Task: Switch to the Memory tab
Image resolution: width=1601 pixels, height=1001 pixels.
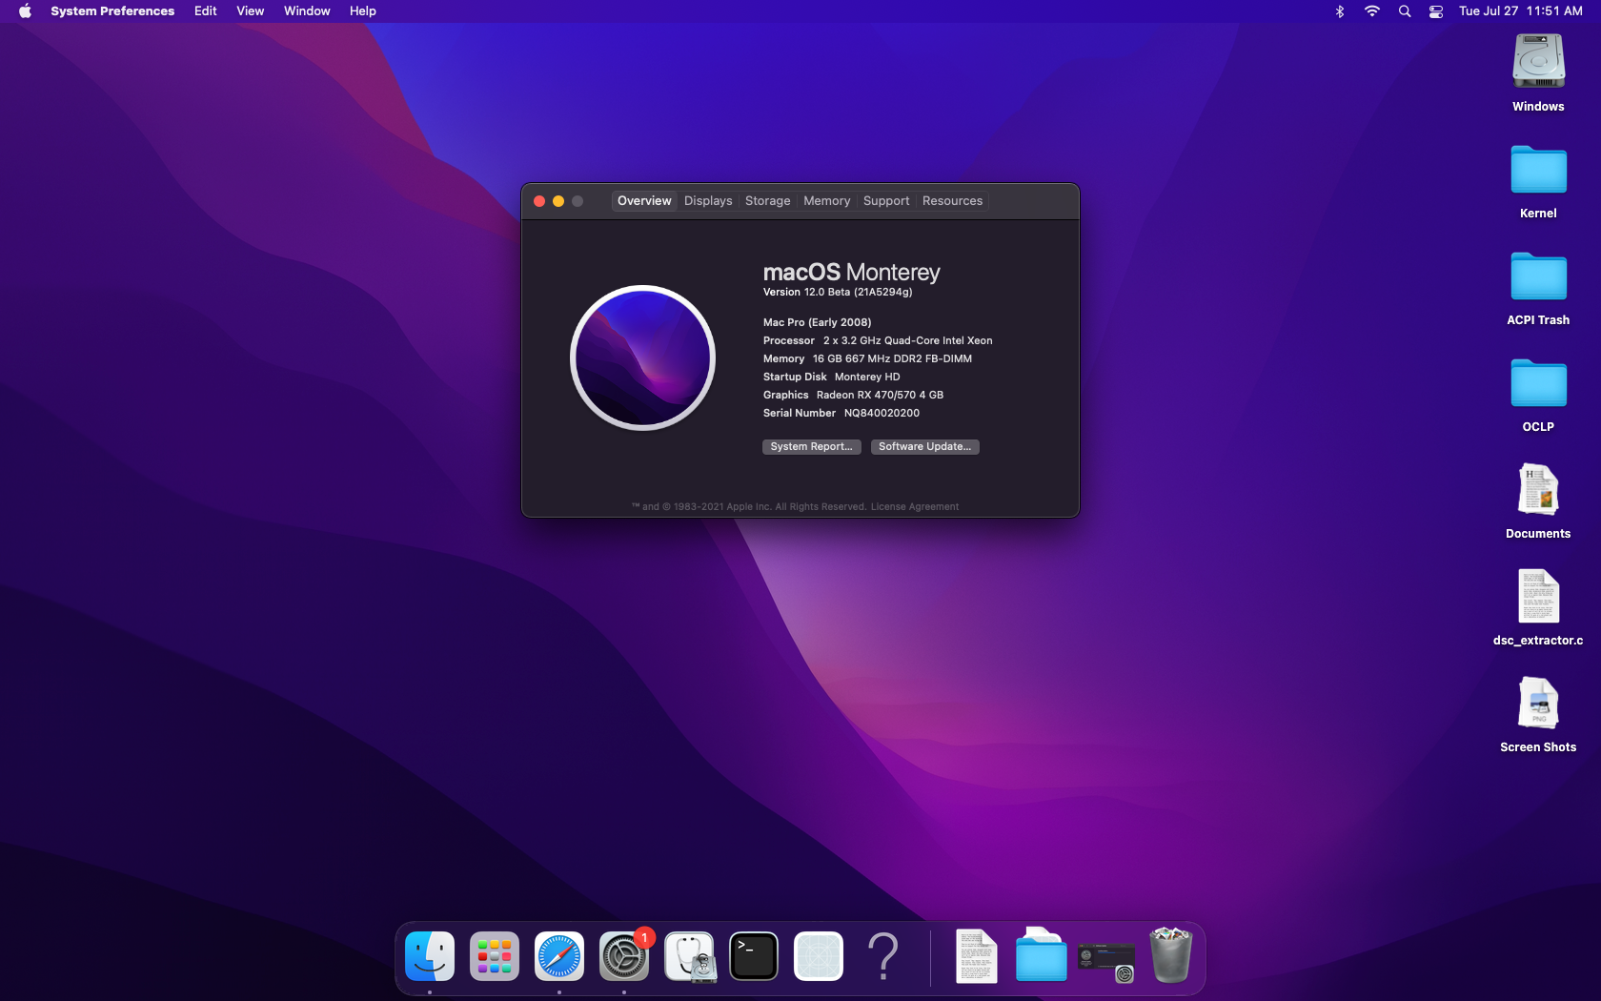Action: [827, 201]
